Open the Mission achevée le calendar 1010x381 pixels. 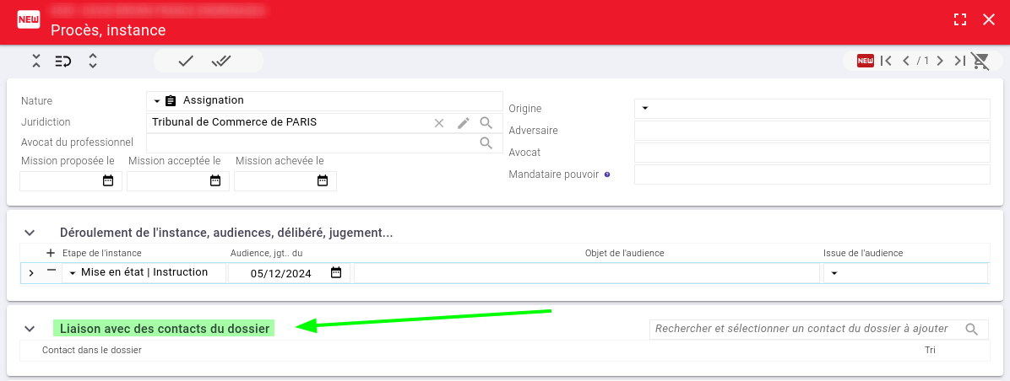[322, 181]
